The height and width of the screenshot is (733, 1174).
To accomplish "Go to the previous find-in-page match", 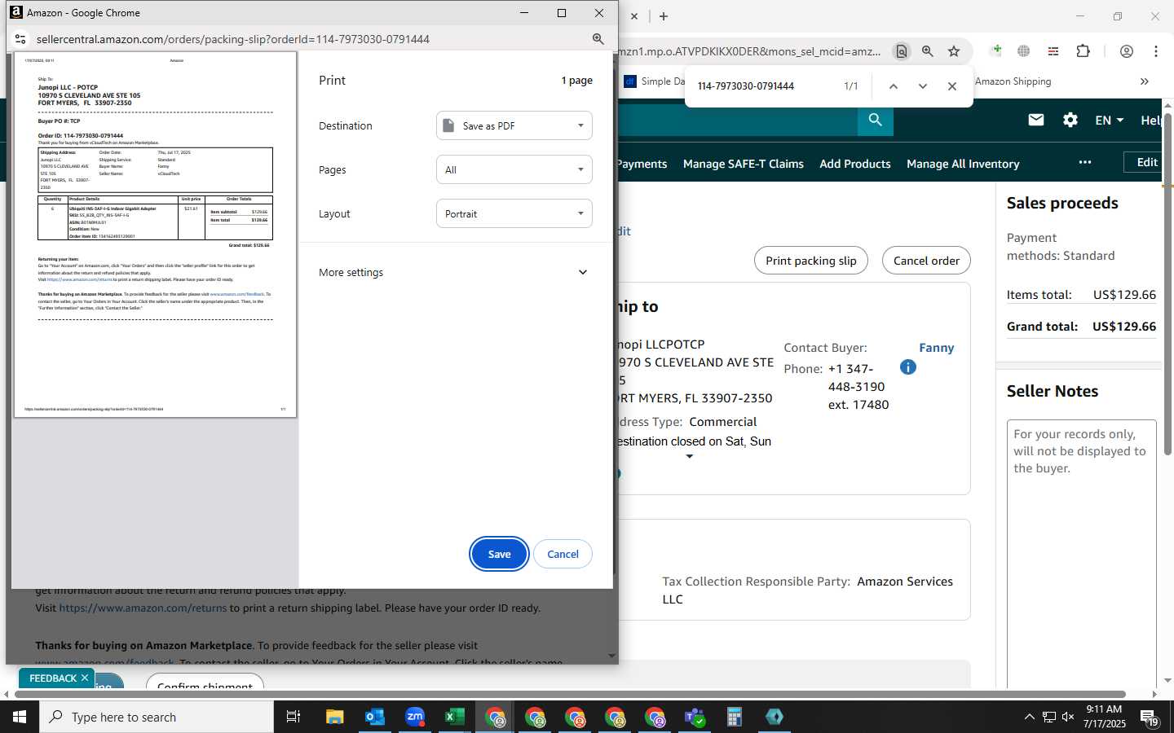I will [893, 86].
